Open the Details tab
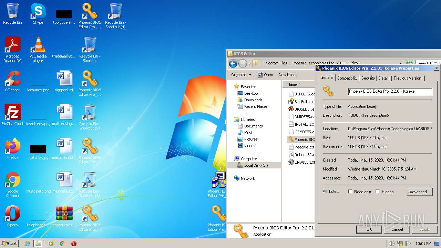Viewport: 441px width, 248px height. [x=384, y=78]
